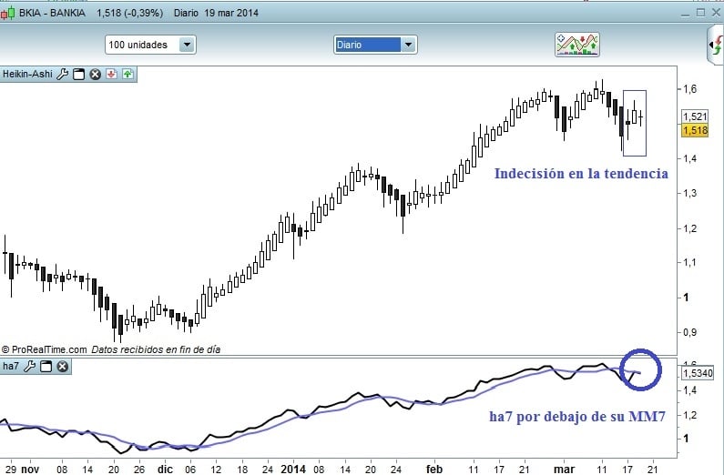Click the 100 unidades field text
Image resolution: width=724 pixels, height=475 pixels.
138,45
